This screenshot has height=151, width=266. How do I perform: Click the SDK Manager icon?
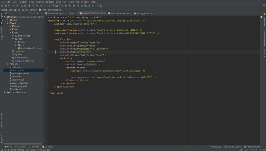coord(89,6)
